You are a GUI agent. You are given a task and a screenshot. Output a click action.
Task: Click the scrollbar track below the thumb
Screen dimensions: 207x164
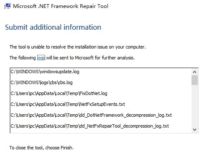click(x=194, y=106)
